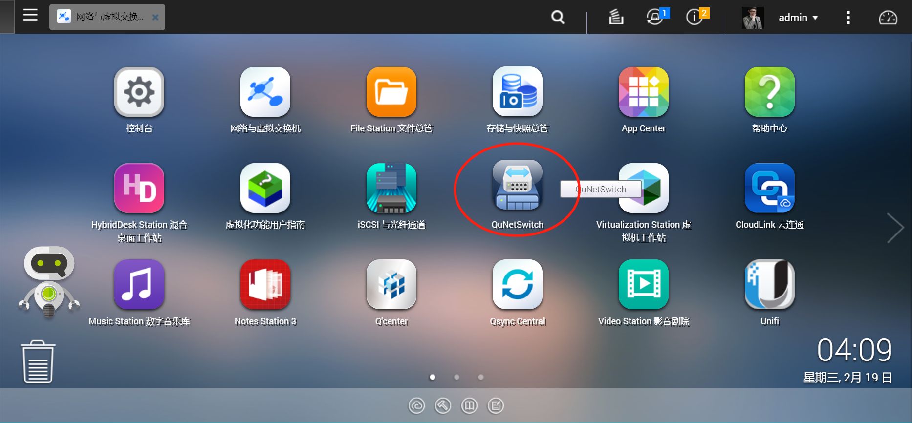Open 存储与快照总管 storage manager
912x423 pixels.
[518, 92]
